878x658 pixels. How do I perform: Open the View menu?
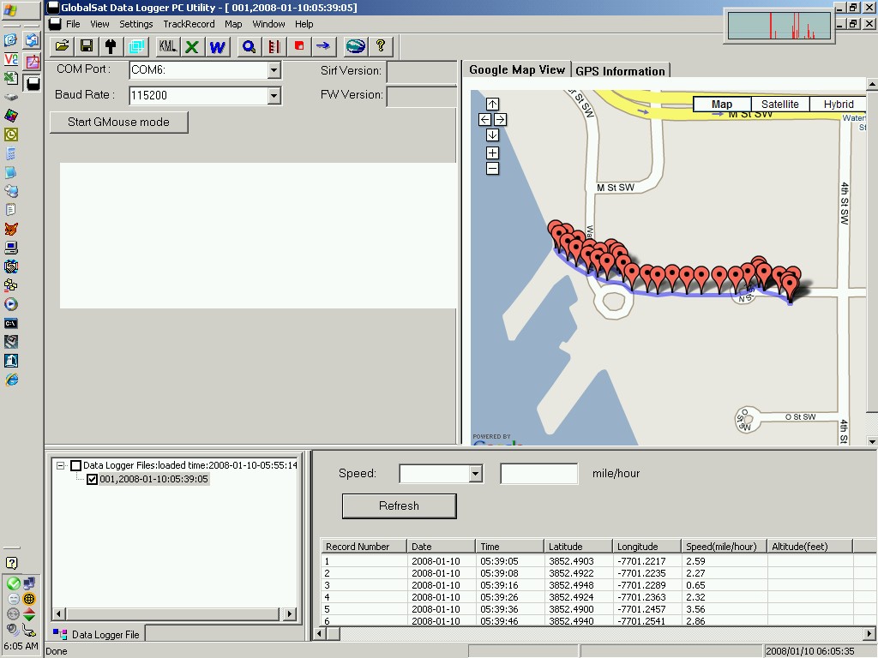tap(99, 24)
